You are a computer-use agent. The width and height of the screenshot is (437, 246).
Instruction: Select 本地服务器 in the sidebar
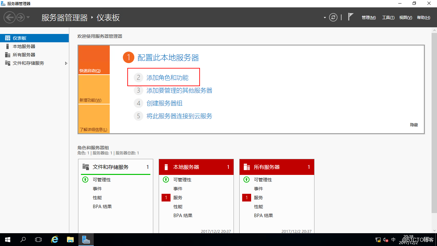[x=35, y=46]
